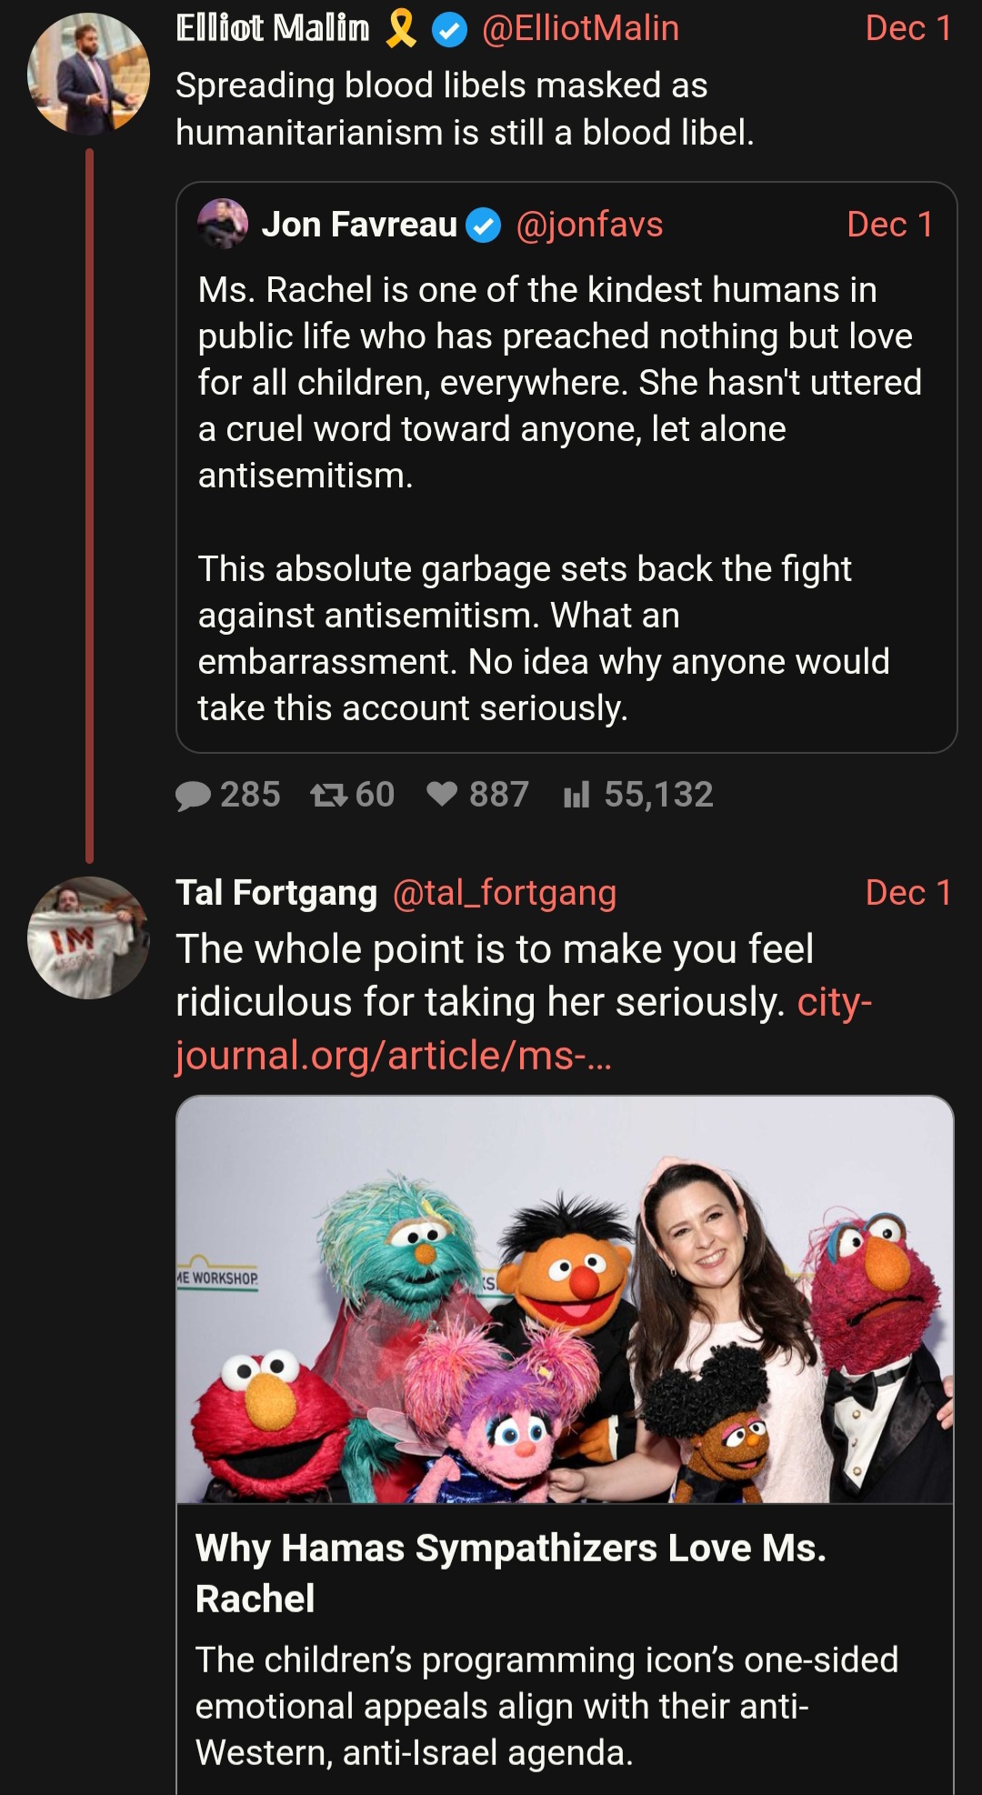Open 'Why Hamas Sympathizers Love Ms. Rachel' headline

[x=511, y=1573]
